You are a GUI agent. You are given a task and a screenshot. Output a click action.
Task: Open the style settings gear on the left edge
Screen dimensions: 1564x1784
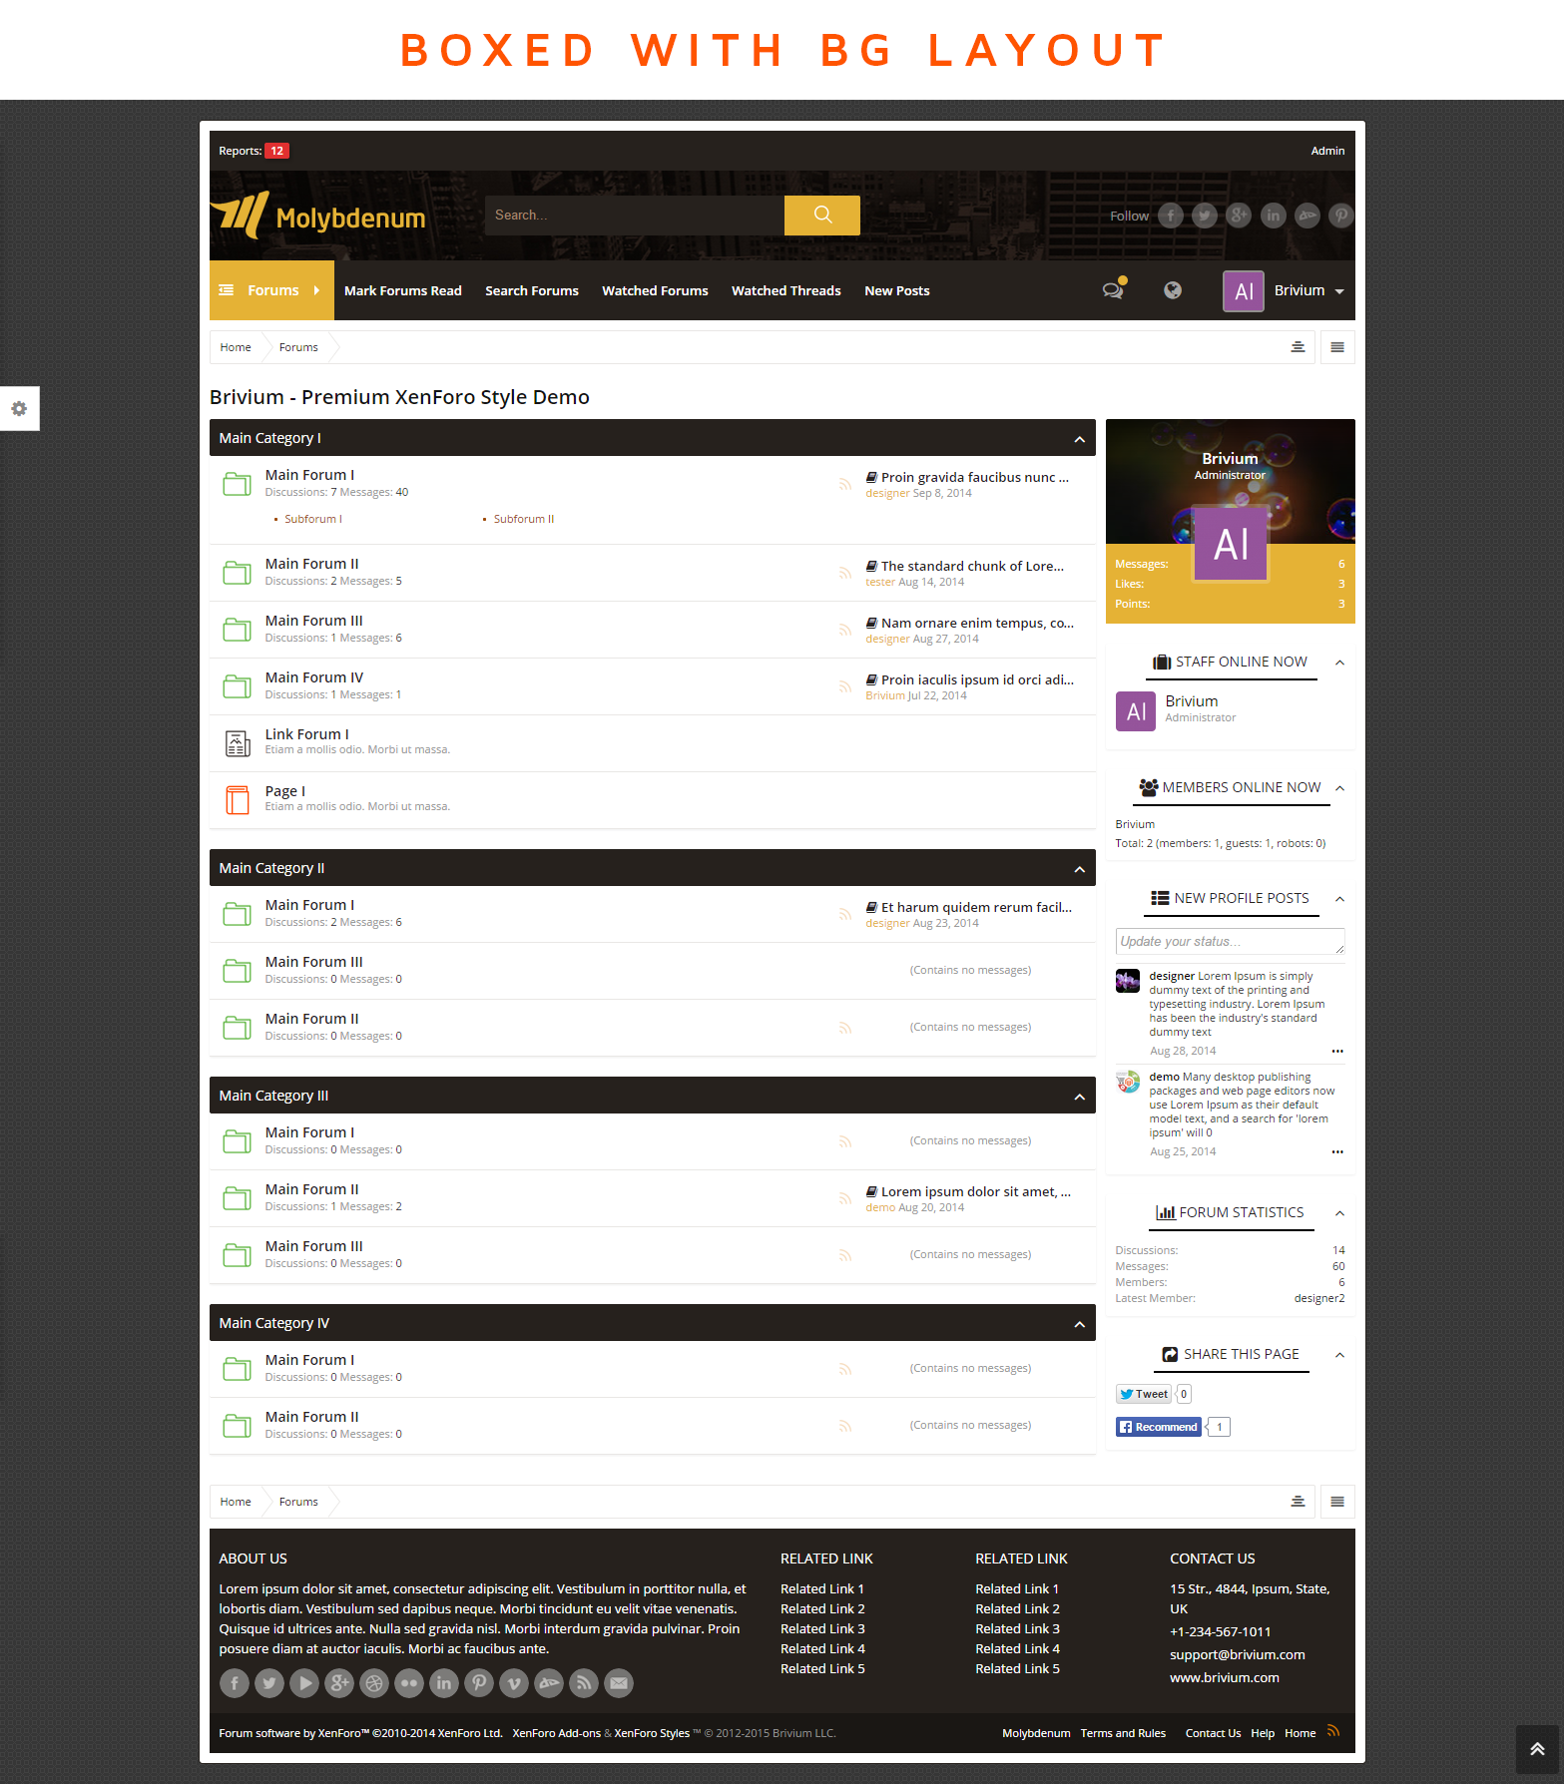tap(19, 408)
